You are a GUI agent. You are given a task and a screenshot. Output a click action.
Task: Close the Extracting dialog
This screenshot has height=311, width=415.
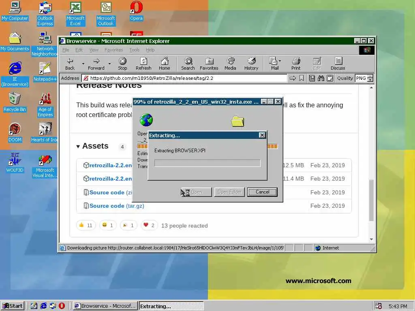point(262,135)
